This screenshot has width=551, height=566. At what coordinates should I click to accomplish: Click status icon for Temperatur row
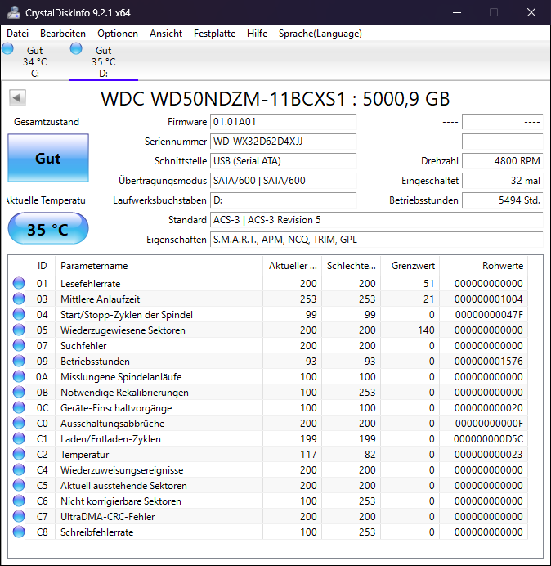point(19,454)
